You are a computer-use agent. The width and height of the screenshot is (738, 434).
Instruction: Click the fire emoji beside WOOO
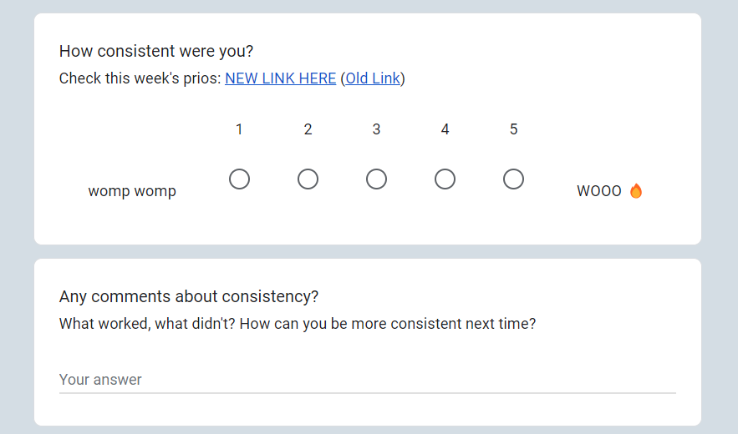pyautogui.click(x=636, y=191)
